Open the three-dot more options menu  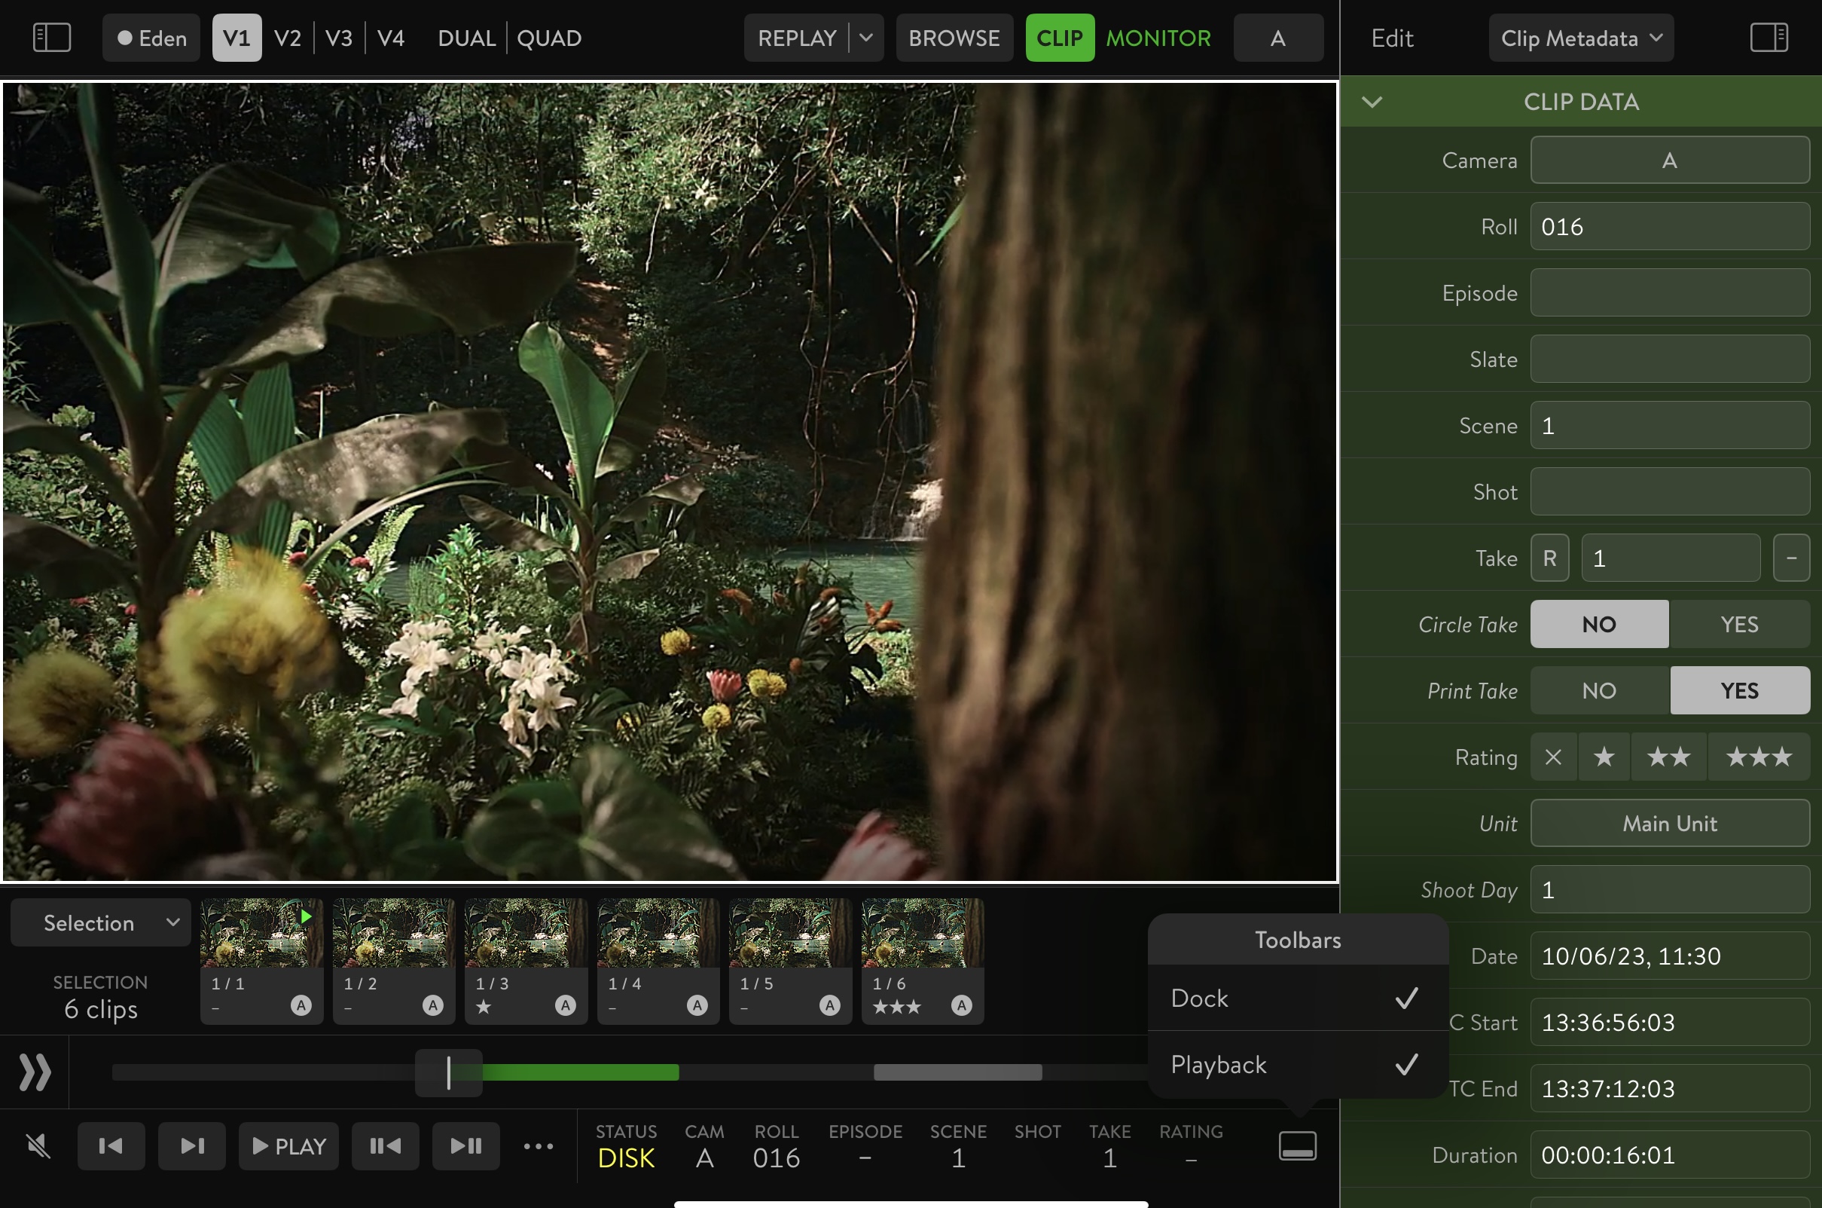[x=539, y=1146]
